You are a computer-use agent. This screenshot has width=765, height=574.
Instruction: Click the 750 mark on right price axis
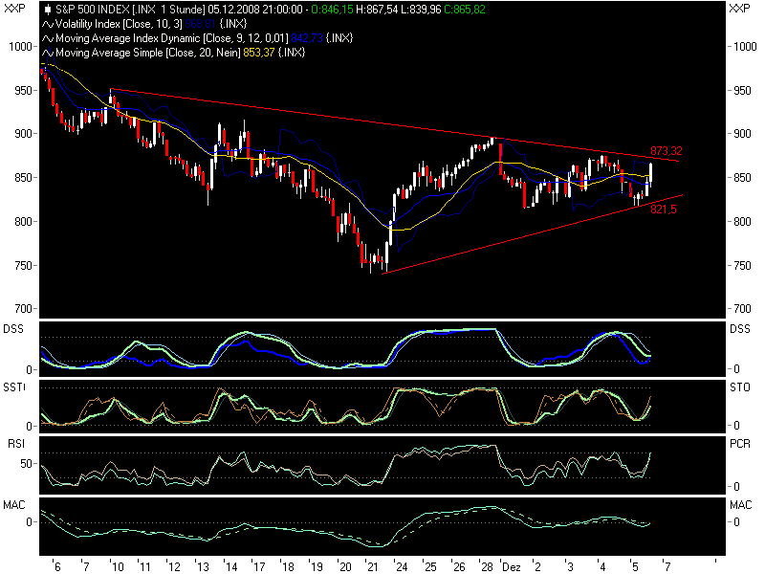point(743,266)
